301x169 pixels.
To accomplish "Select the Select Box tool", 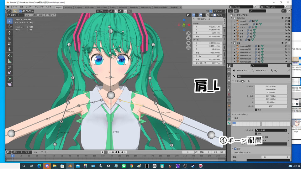I will point(9,21).
